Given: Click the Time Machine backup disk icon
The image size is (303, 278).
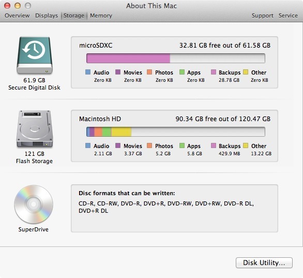Looking at the screenshot, I should [35, 55].
